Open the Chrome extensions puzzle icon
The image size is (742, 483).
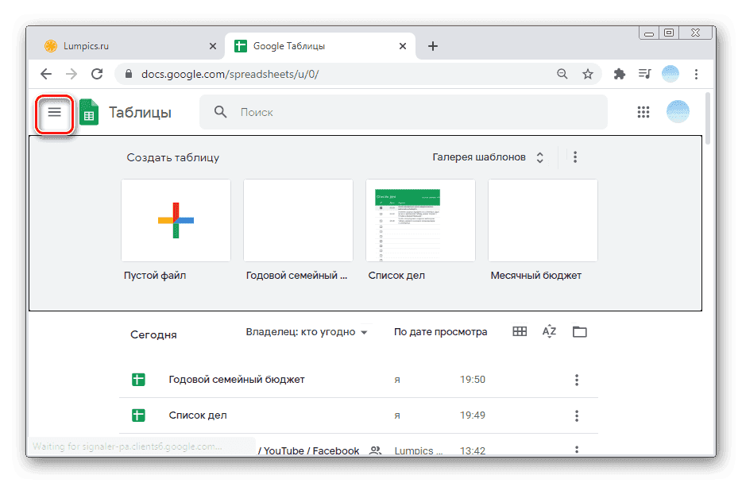tap(620, 74)
